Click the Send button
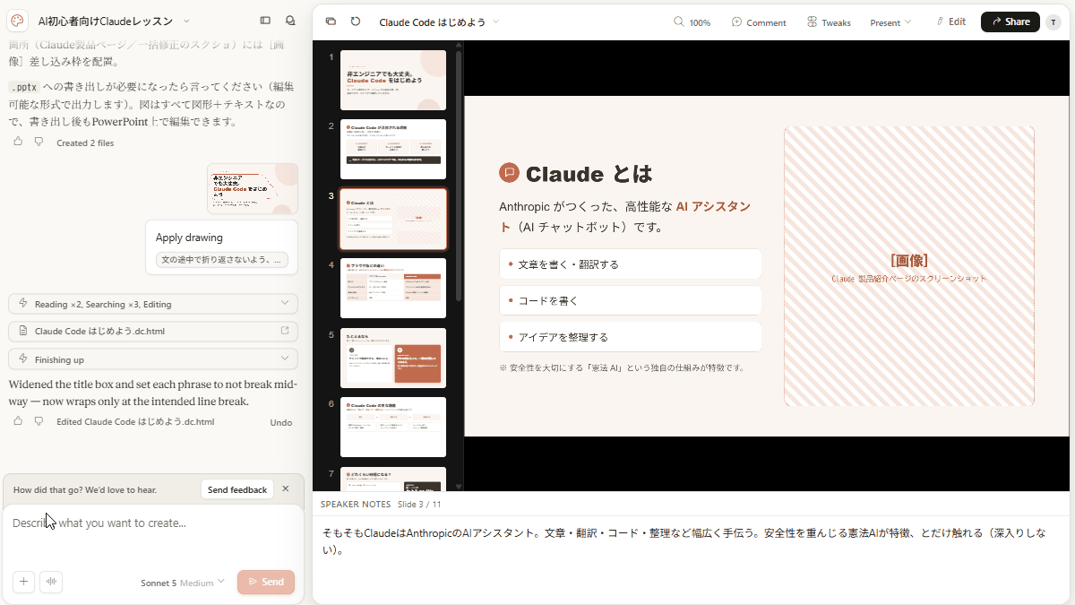 266,582
